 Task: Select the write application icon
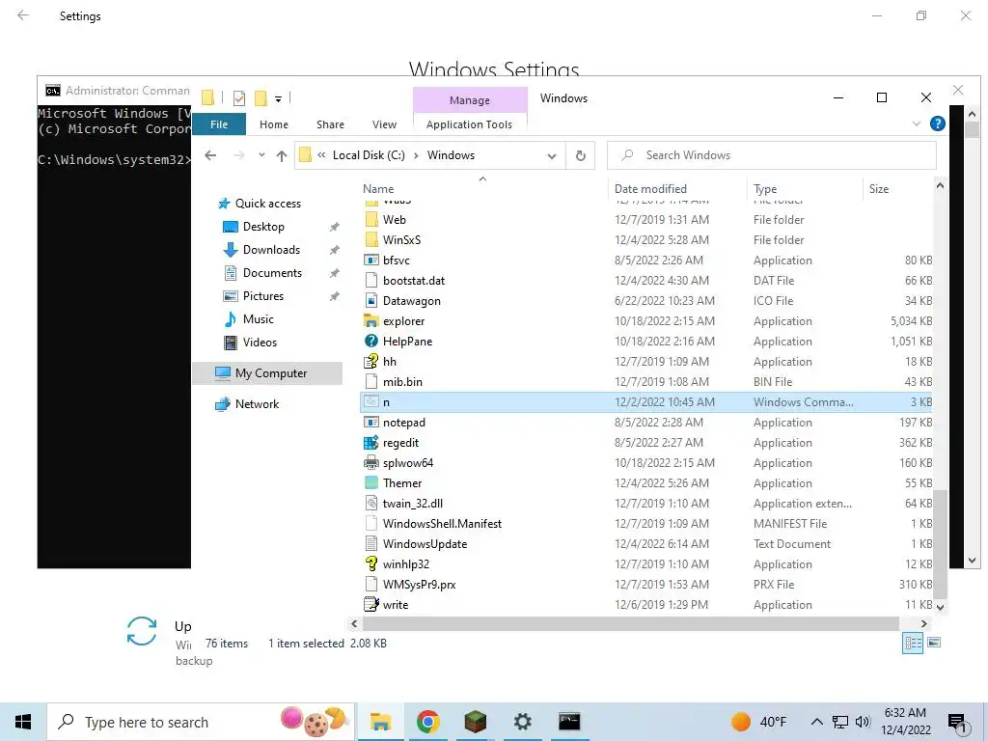pyautogui.click(x=371, y=604)
